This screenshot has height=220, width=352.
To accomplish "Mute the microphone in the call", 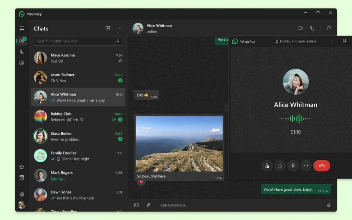I will click(x=293, y=166).
